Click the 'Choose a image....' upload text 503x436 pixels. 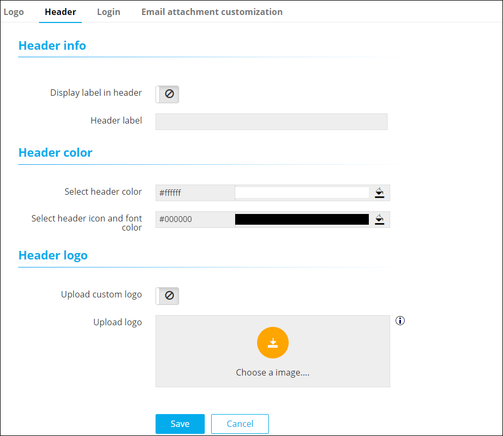(273, 372)
